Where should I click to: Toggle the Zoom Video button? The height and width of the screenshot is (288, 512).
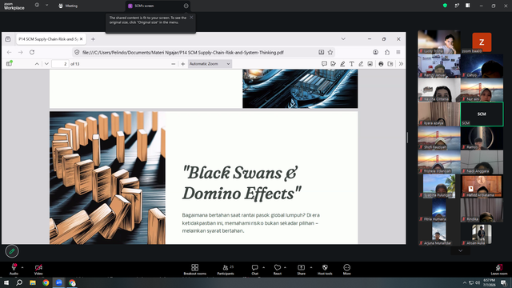click(x=38, y=270)
